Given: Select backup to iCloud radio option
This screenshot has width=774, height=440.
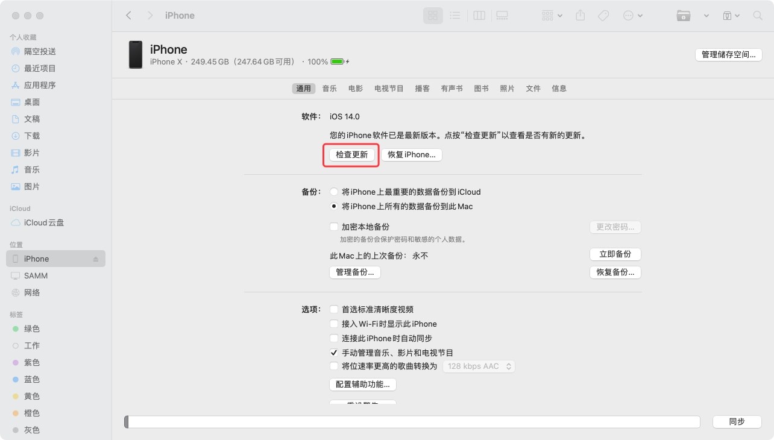Looking at the screenshot, I should pos(334,192).
